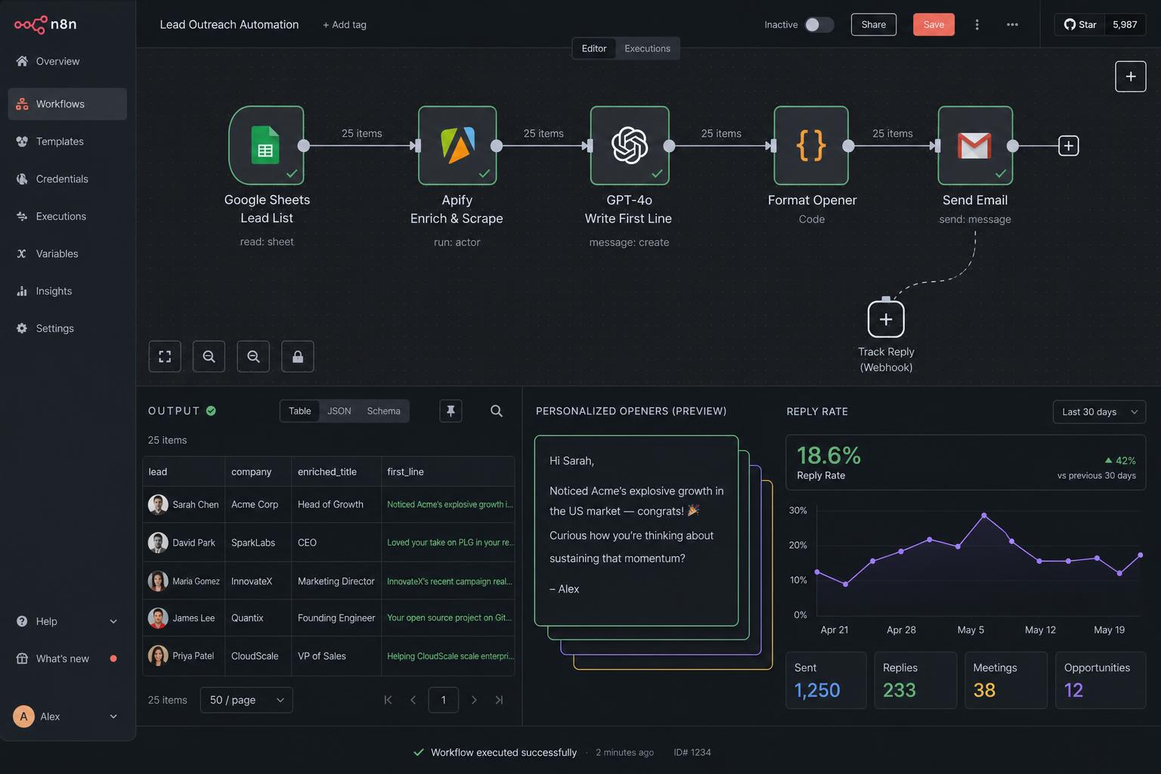Open What's new in the sidebar

coord(67,659)
